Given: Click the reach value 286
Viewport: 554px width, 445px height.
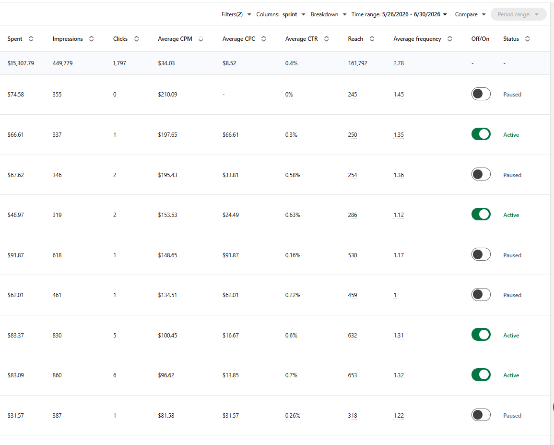Looking at the screenshot, I should coord(352,215).
